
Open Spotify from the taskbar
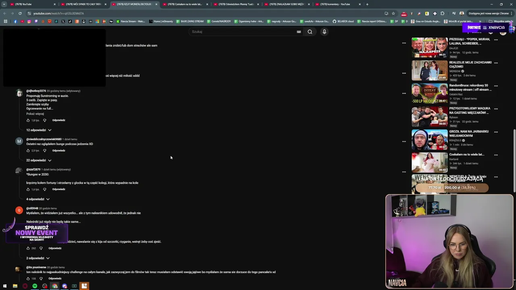35,286
